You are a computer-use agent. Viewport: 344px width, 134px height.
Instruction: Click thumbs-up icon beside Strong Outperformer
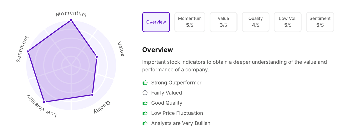pos(145,83)
